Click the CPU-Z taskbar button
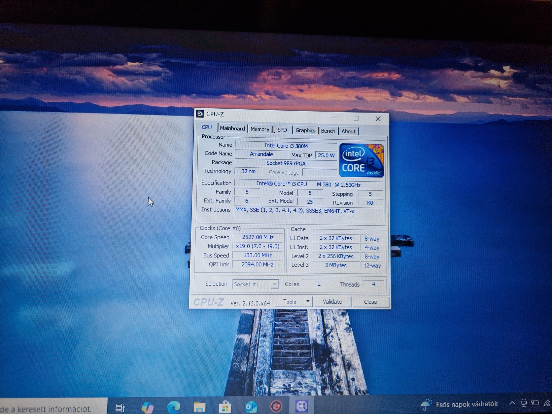 click(301, 406)
